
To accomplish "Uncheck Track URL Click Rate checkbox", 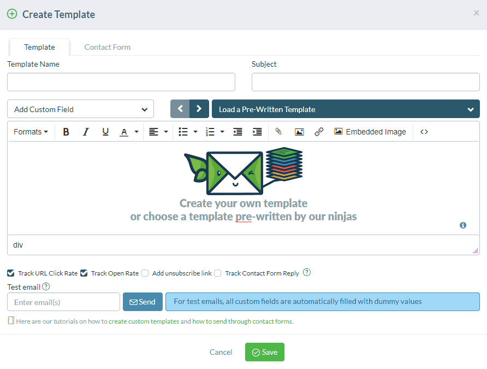I will pyautogui.click(x=11, y=273).
